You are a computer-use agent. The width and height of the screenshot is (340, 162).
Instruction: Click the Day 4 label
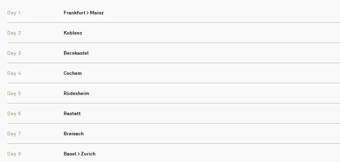click(14, 73)
